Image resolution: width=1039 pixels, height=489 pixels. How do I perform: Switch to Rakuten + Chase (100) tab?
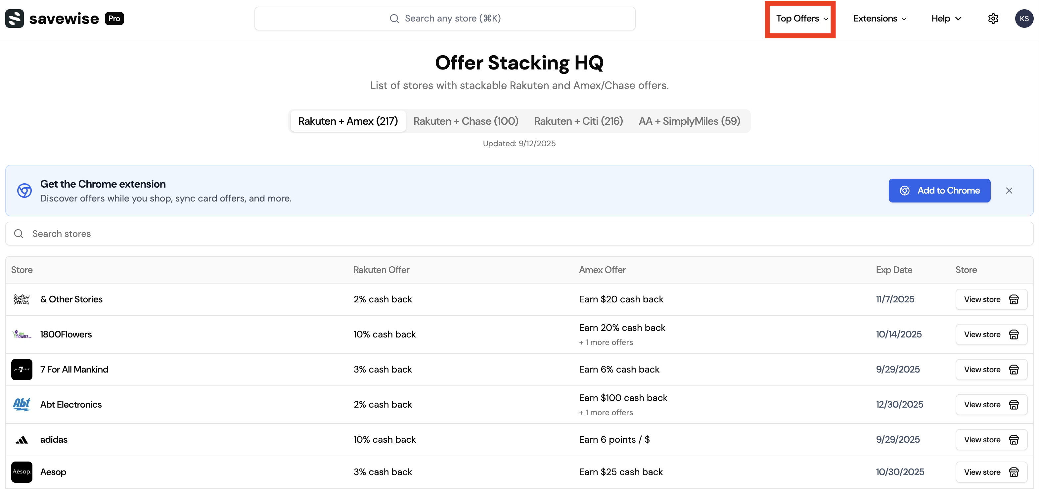point(466,121)
